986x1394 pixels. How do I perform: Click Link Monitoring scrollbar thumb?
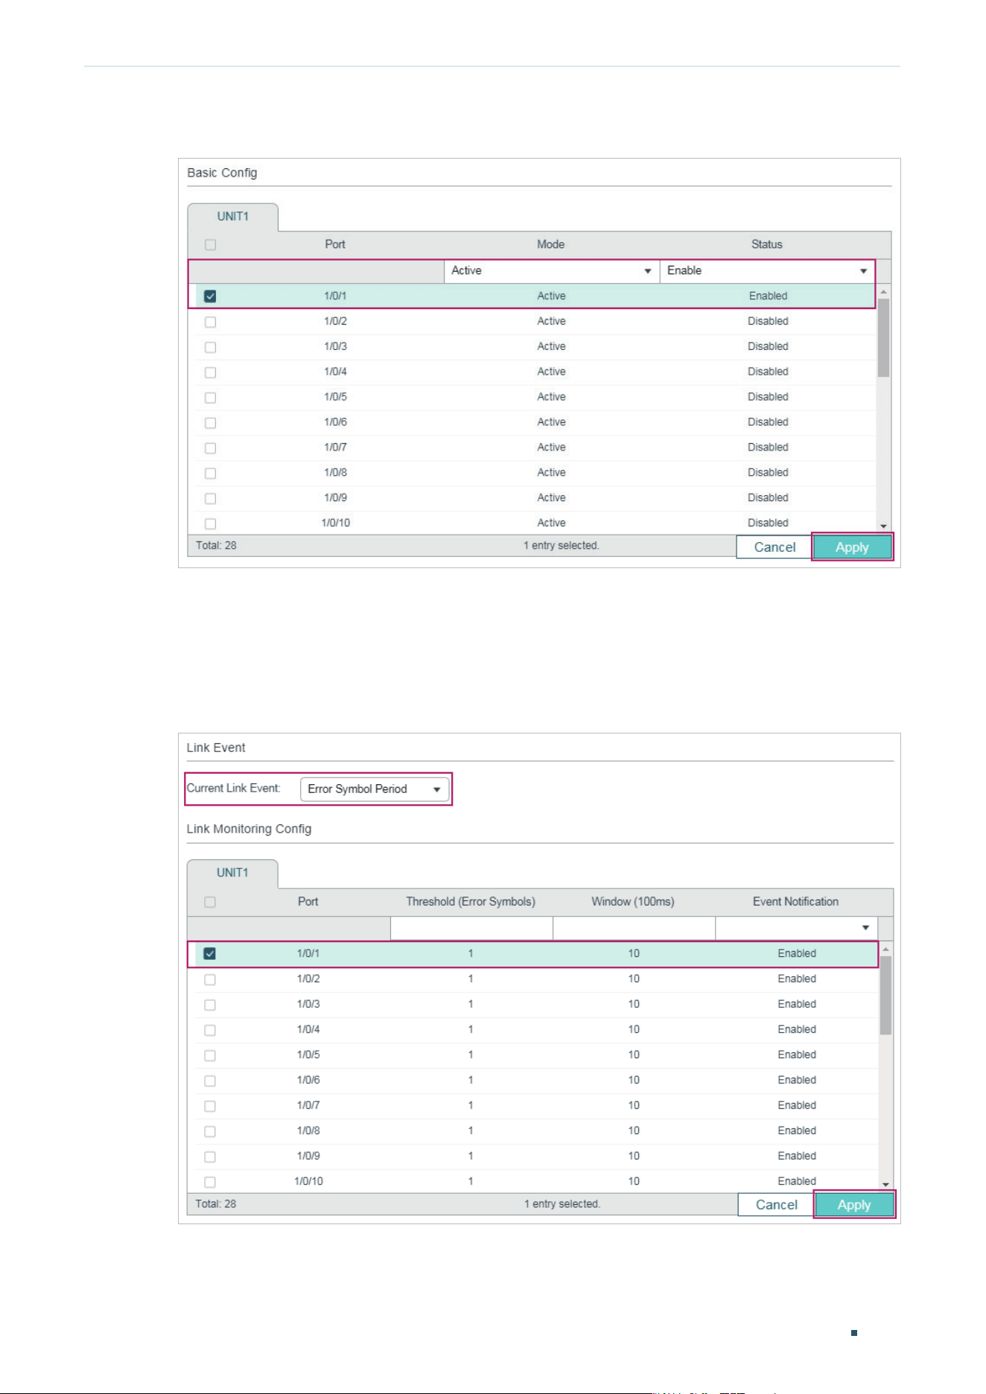click(885, 996)
